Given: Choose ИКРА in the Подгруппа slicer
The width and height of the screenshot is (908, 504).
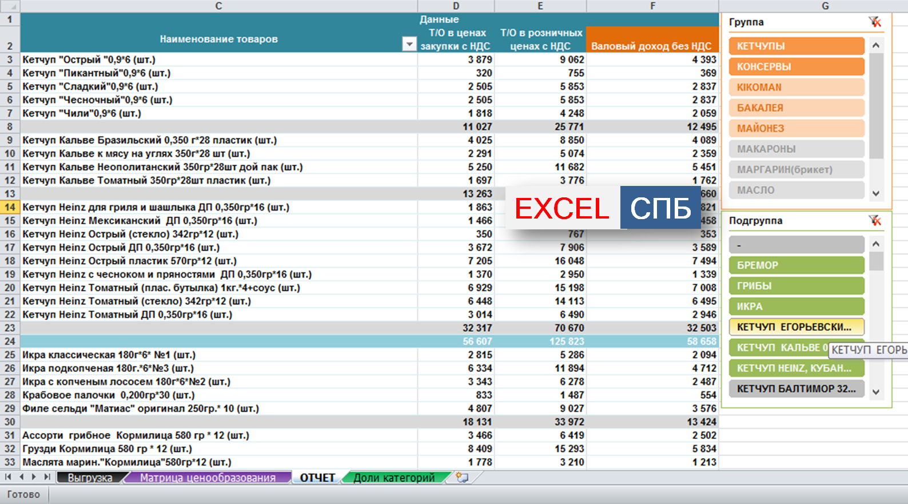Looking at the screenshot, I should (x=796, y=307).
